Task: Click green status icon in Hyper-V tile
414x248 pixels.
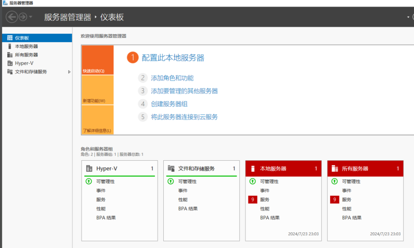Action: (x=89, y=181)
